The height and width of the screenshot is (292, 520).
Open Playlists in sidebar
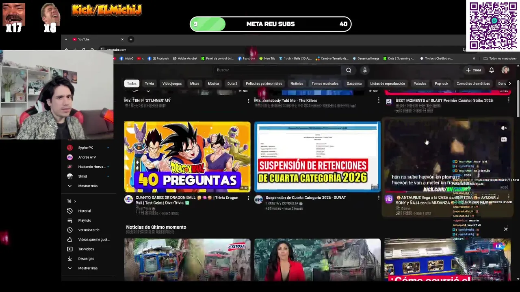(84, 221)
